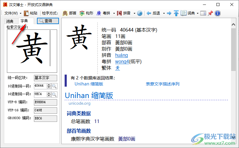Open 词典 book icon in toolbar

pyautogui.click(x=183, y=13)
